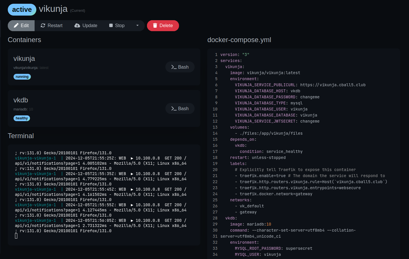Click the condition: service_healthy line
The image size is (409, 259).
click(271, 151)
